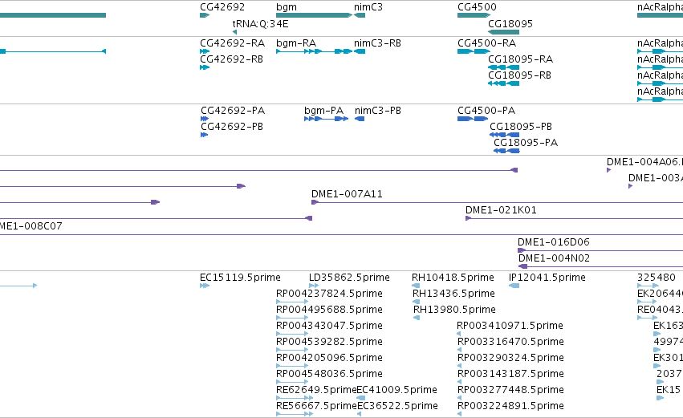Click the CG42692-PA protein label
The width and height of the screenshot is (683, 418).
tap(233, 111)
